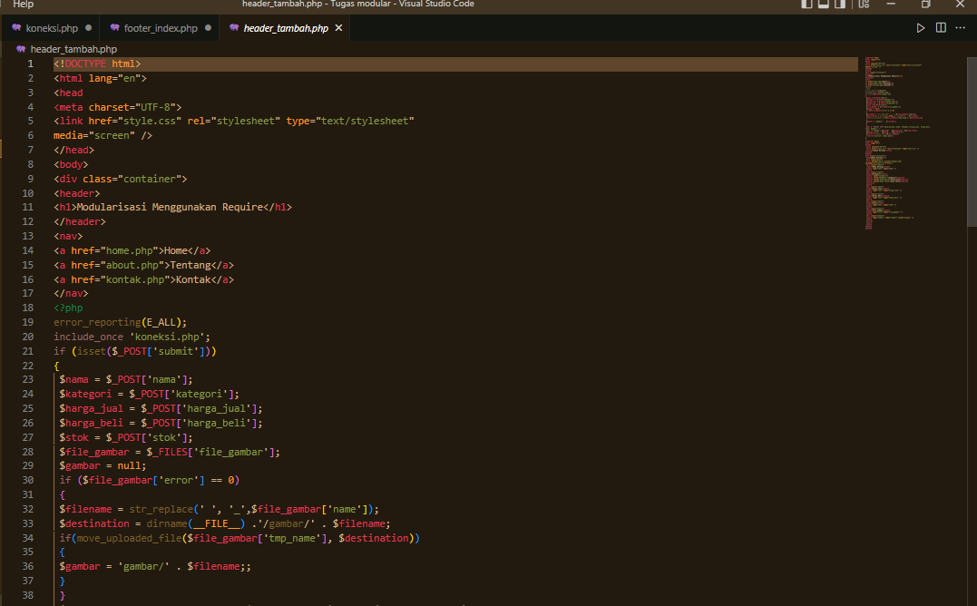Toggle the Primary Side Bar
This screenshot has width=977, height=606.
806,5
